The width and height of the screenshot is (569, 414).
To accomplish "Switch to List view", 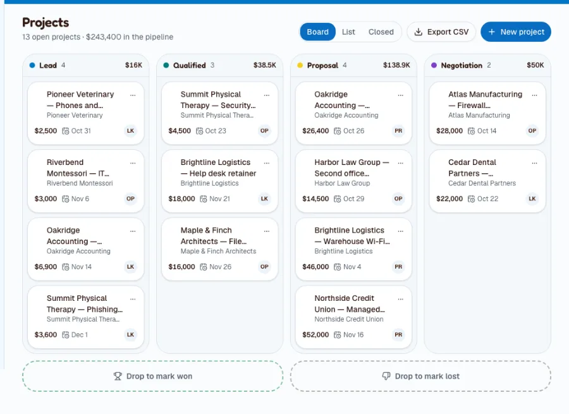I will [348, 32].
